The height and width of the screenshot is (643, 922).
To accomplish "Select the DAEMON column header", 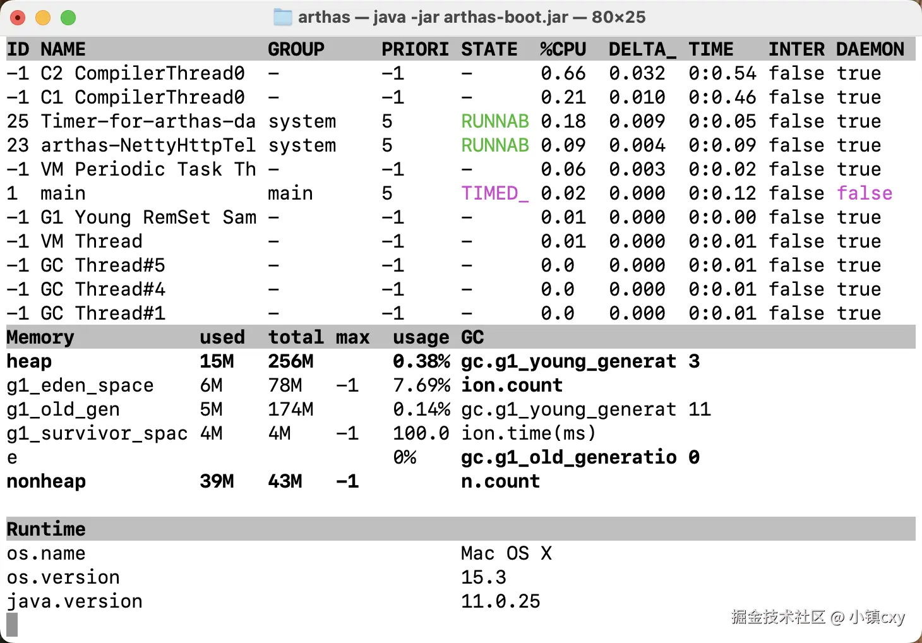I will pyautogui.click(x=870, y=49).
